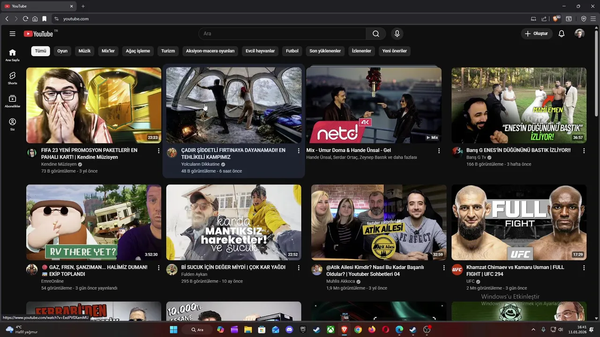Open options for Bİ SUCUK İÇİN video

pyautogui.click(x=299, y=268)
